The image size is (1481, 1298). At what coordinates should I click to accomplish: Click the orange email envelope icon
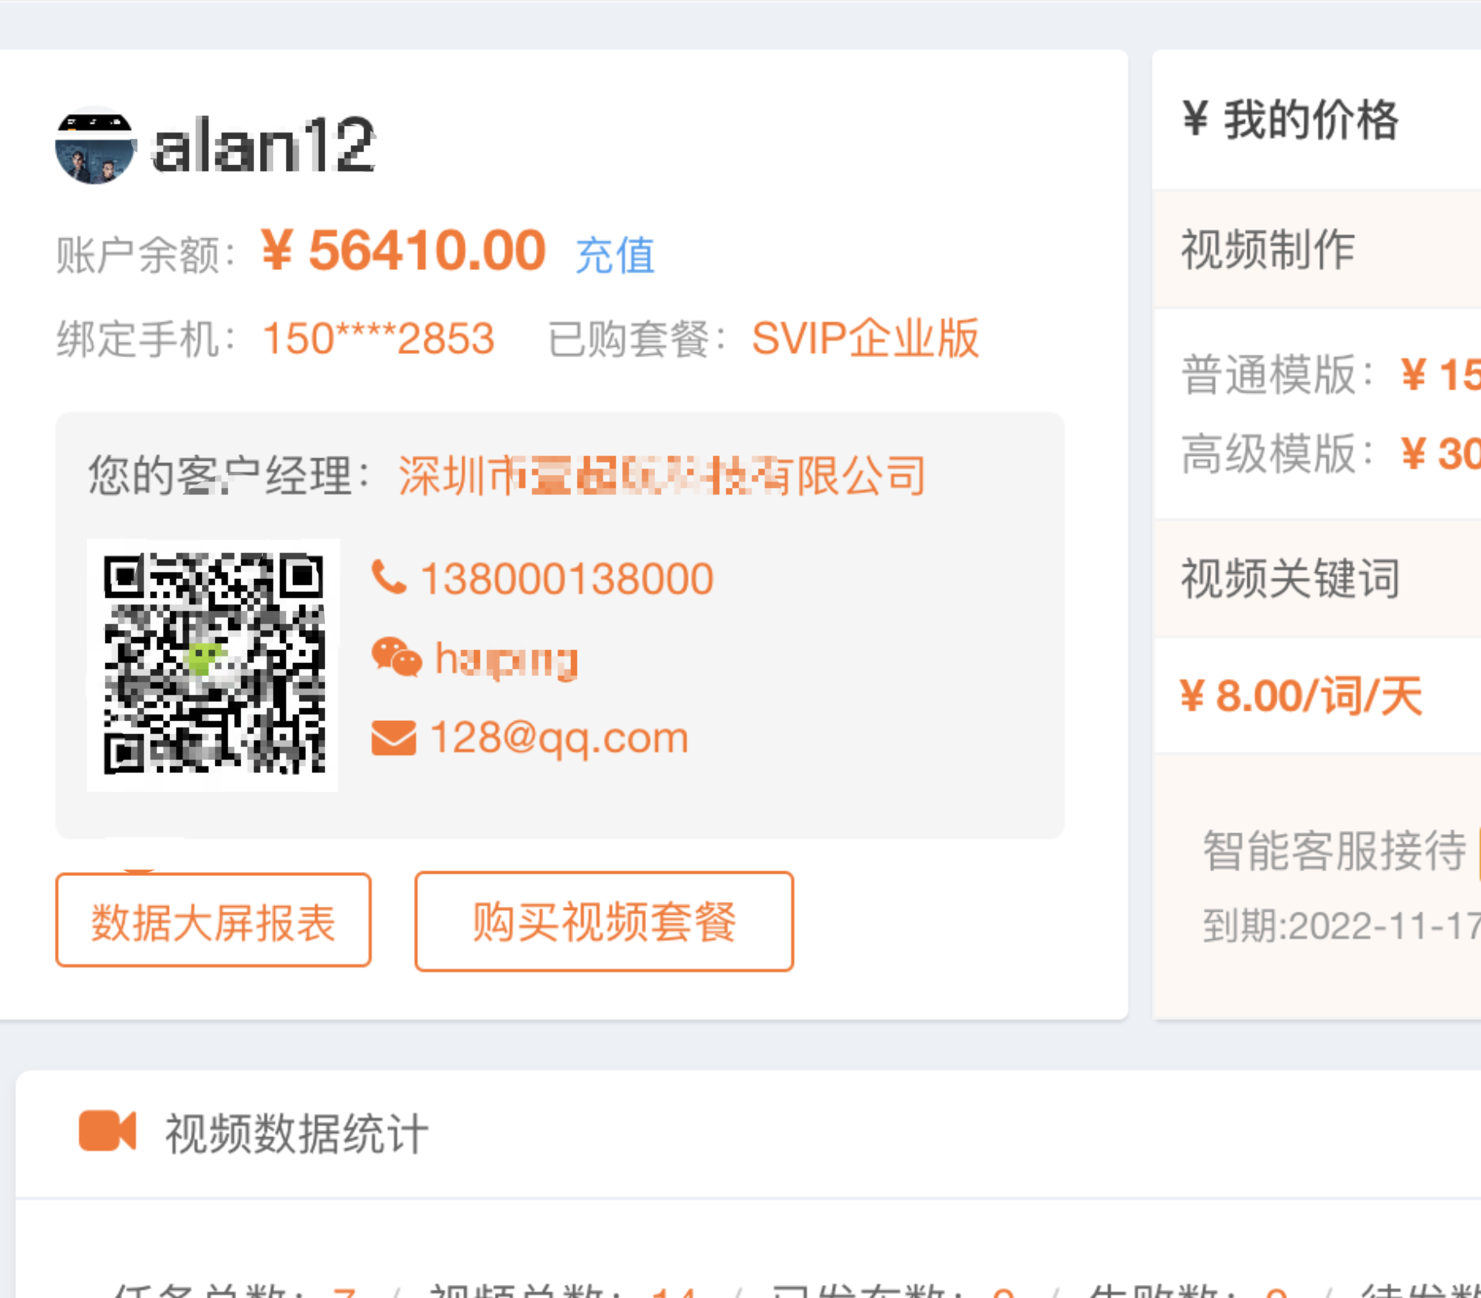click(x=394, y=738)
